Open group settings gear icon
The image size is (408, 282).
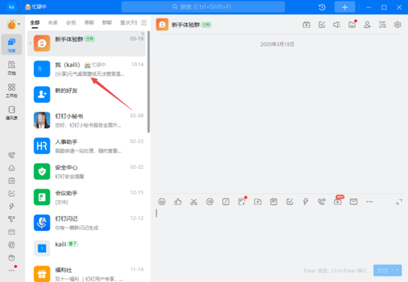[x=398, y=25]
